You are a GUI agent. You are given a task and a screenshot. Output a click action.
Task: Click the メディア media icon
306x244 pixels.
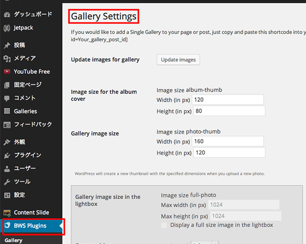pos(7,59)
